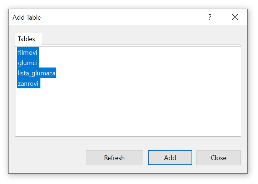Click empty area of the tables list
This screenshot has height=184, width=258.
(143, 111)
